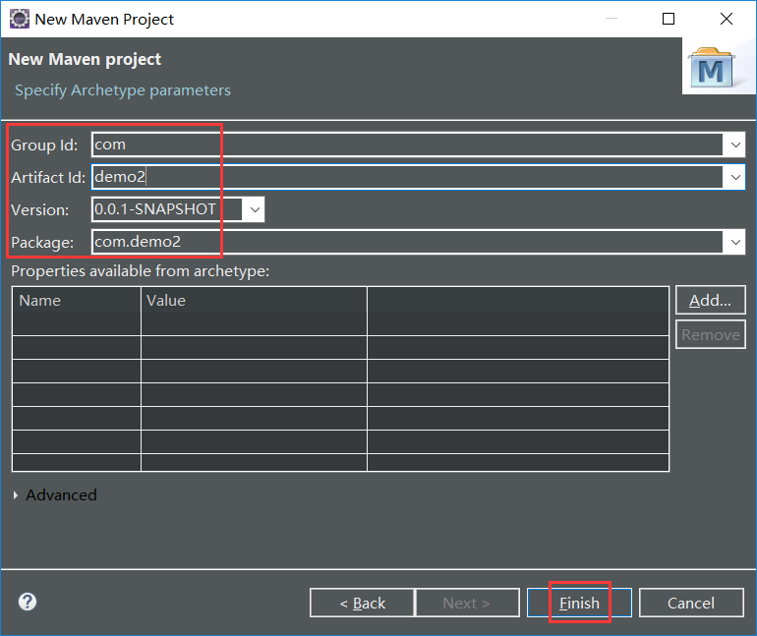
Task: Click 'Properties available from archetype' label
Action: point(140,271)
